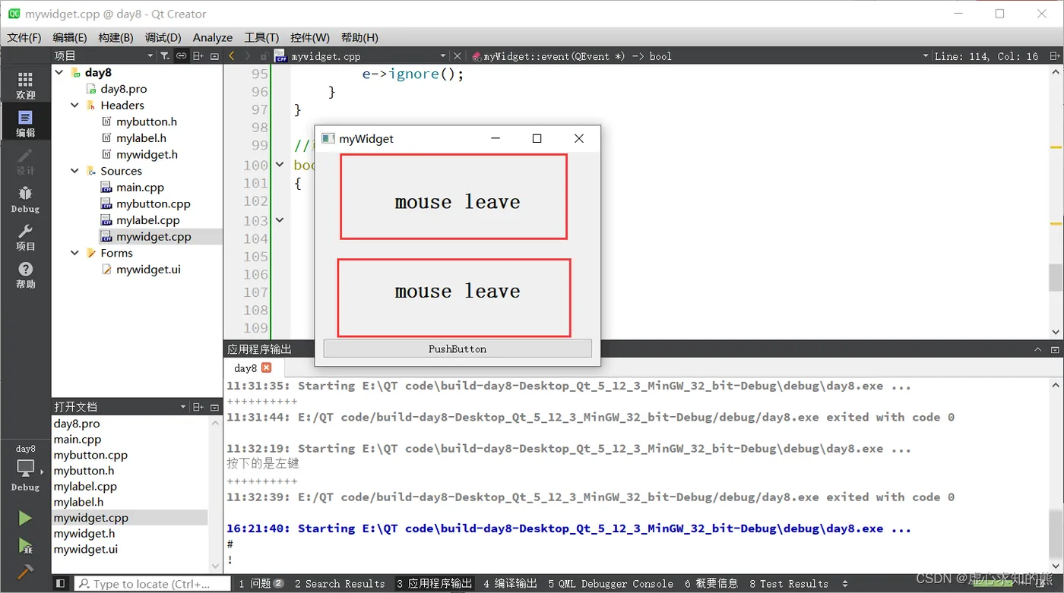Click PushButton in myWidget window

point(458,349)
